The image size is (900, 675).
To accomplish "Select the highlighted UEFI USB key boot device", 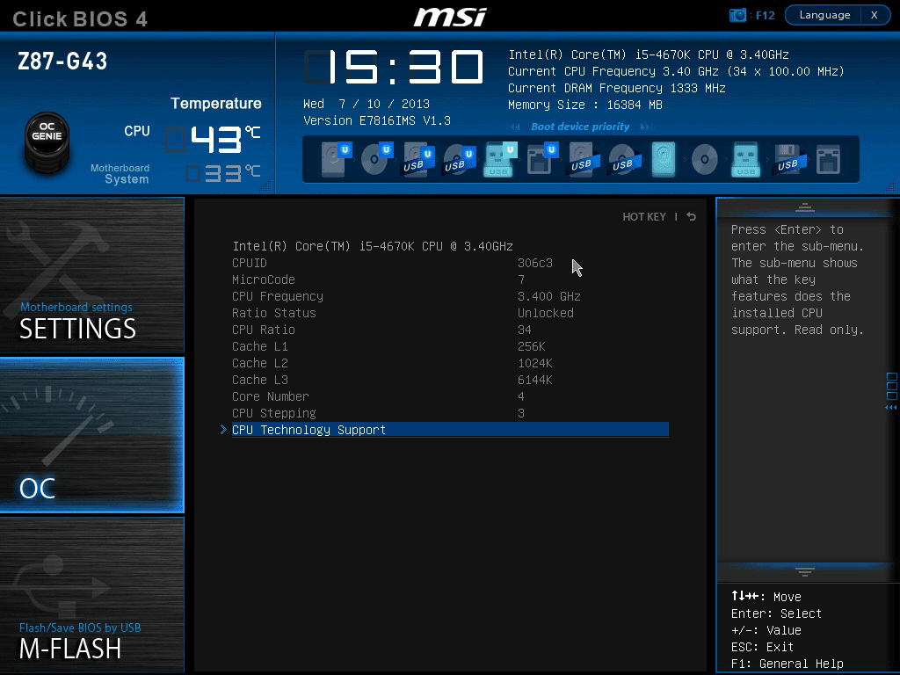I will (x=498, y=160).
